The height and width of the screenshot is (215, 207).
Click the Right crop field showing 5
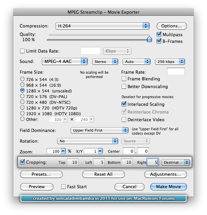point(153,162)
